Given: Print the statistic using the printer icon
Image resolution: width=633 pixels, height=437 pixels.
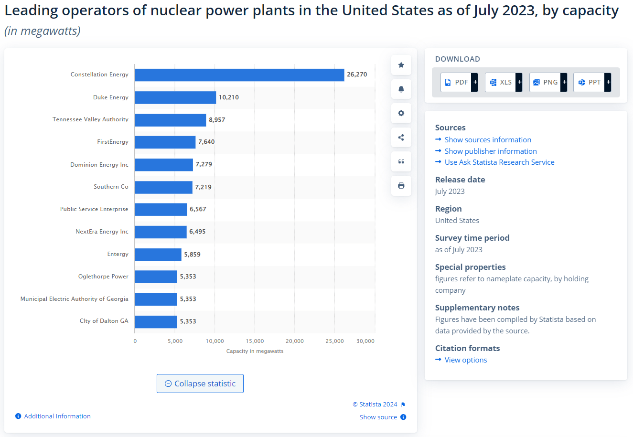Looking at the screenshot, I should click(401, 185).
